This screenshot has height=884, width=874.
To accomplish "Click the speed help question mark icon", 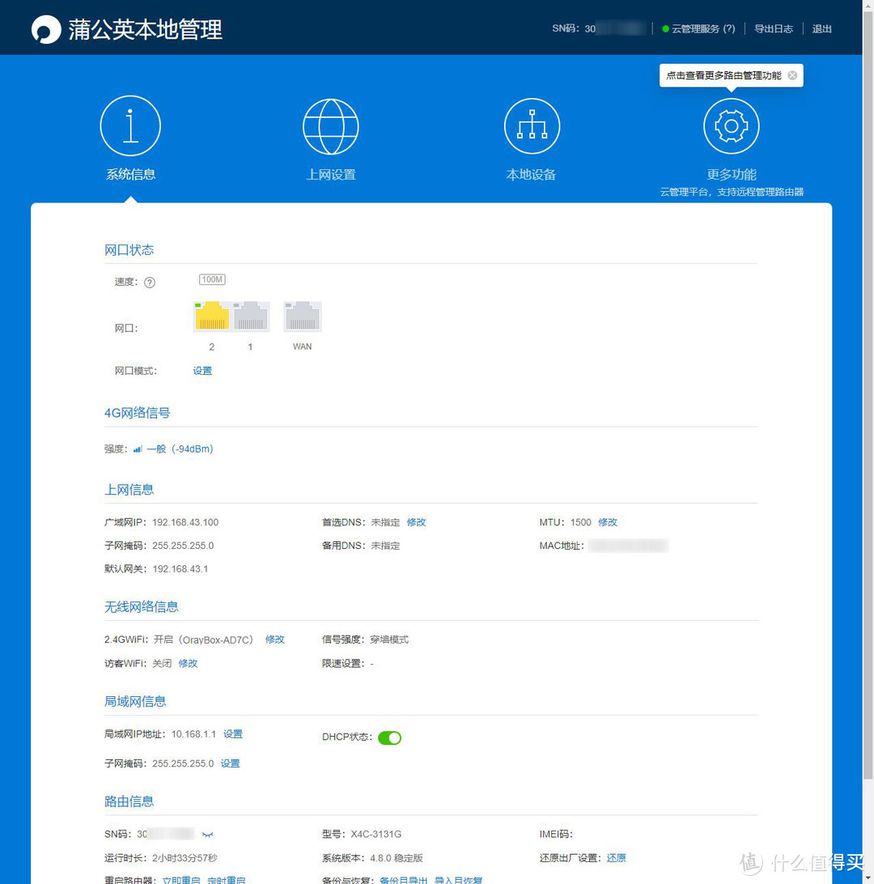I will coord(150,283).
